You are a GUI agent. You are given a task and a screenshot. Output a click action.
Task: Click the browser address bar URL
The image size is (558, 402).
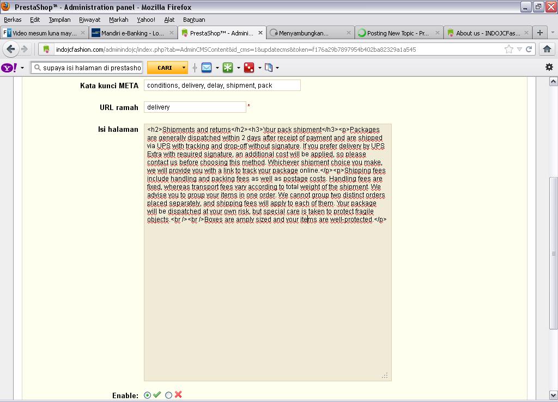(x=235, y=50)
